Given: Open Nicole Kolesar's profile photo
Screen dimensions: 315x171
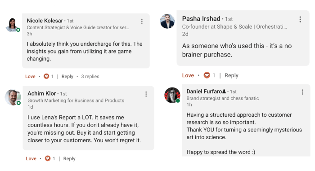Looking at the screenshot, I should click(x=13, y=25).
